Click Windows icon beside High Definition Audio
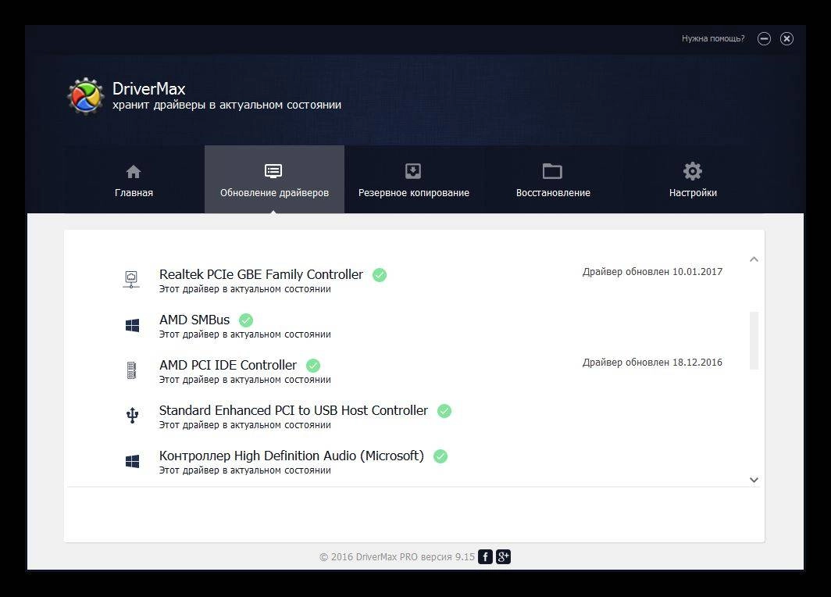 (x=133, y=461)
